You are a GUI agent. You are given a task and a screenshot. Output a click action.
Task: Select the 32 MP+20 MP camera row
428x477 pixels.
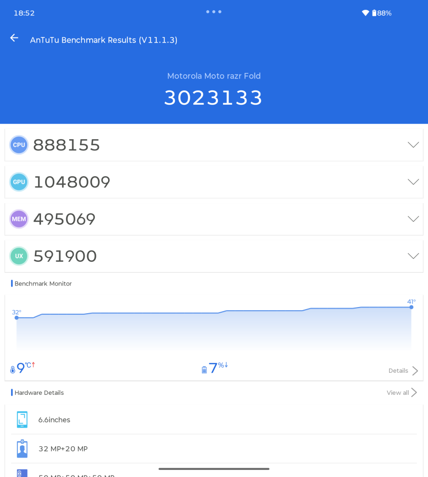214,449
